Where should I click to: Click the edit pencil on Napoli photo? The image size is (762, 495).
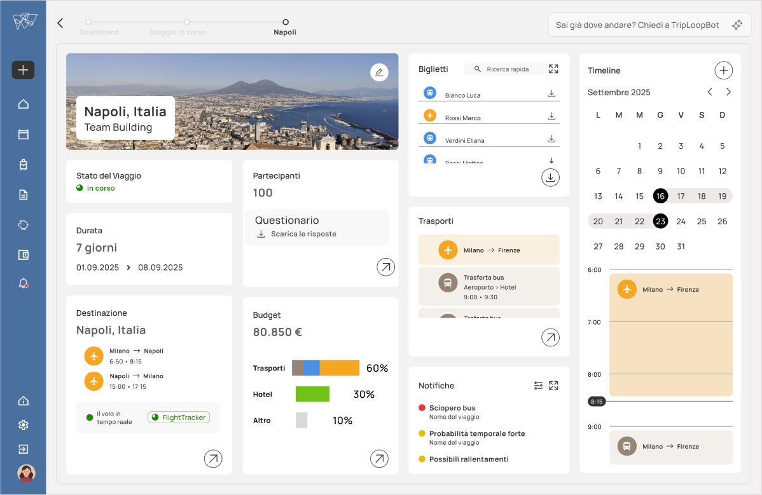(379, 72)
